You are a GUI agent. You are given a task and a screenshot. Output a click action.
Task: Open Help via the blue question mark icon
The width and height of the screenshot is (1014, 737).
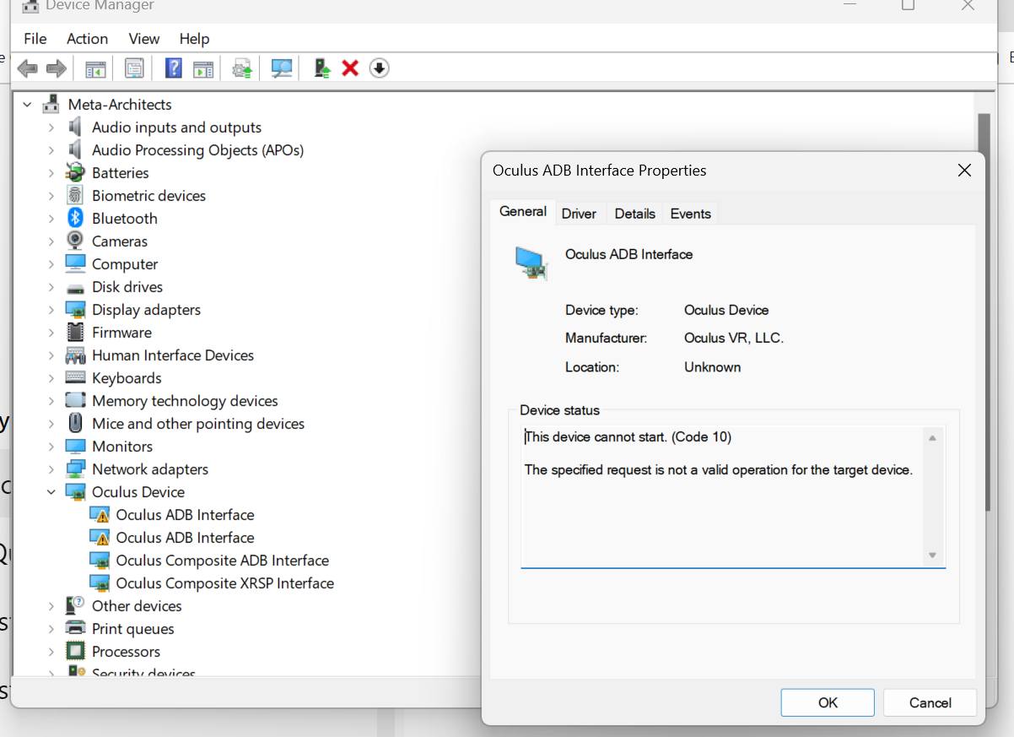tap(173, 68)
